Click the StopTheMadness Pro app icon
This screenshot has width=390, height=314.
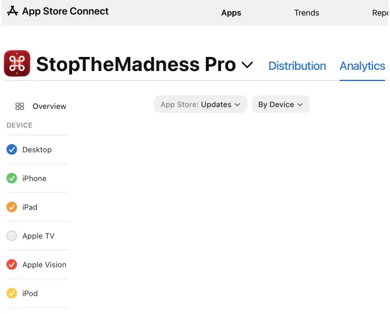coord(17,64)
